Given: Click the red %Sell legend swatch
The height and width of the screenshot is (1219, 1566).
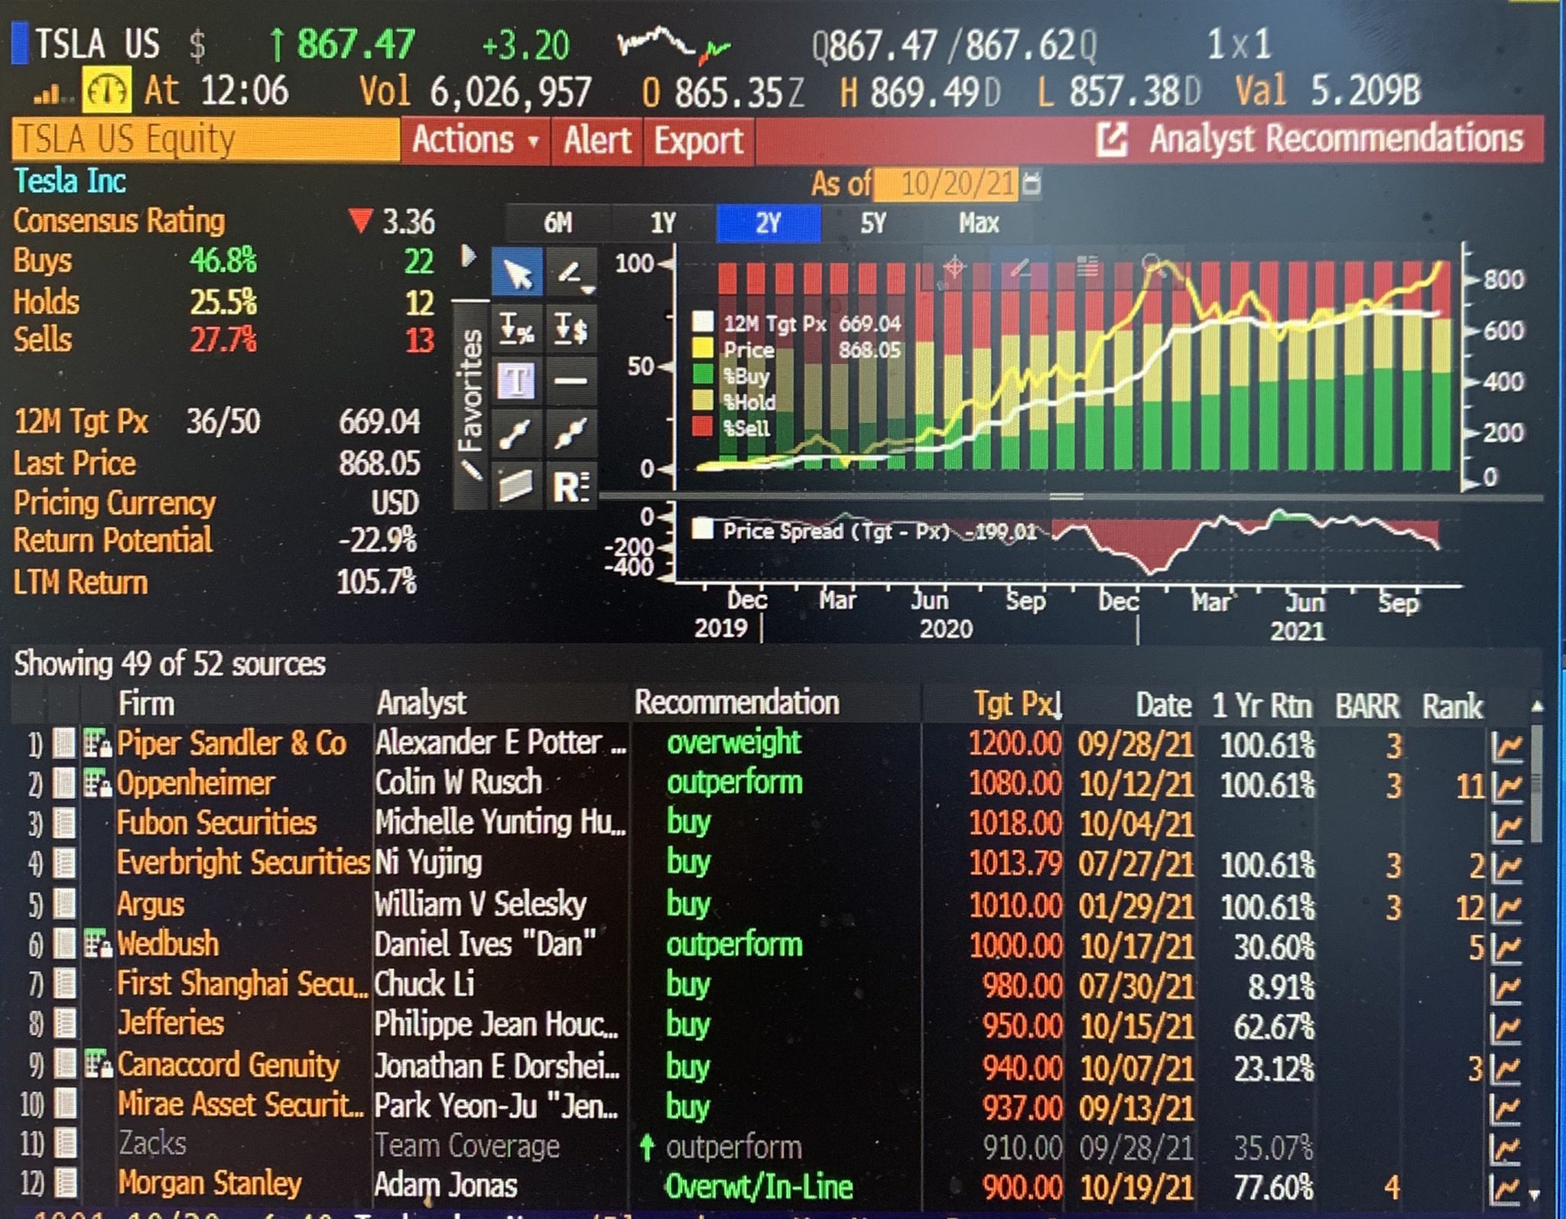Looking at the screenshot, I should click(x=703, y=426).
